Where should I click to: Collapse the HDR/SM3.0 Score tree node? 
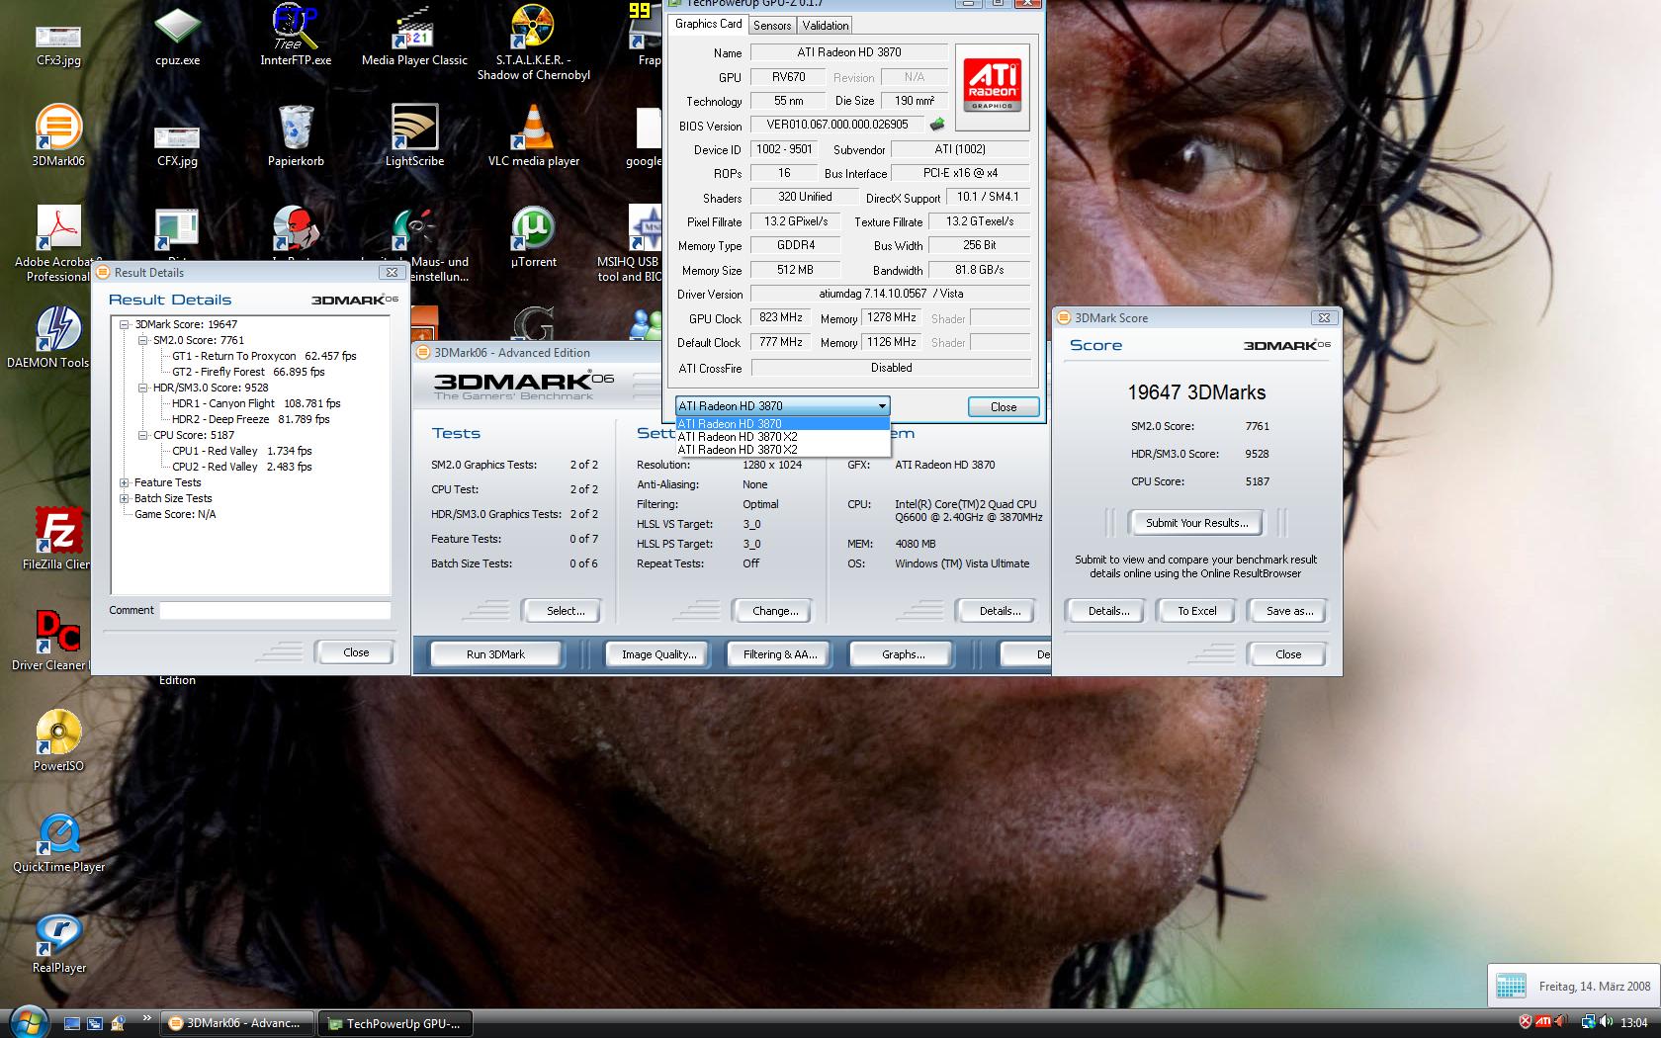click(x=142, y=388)
